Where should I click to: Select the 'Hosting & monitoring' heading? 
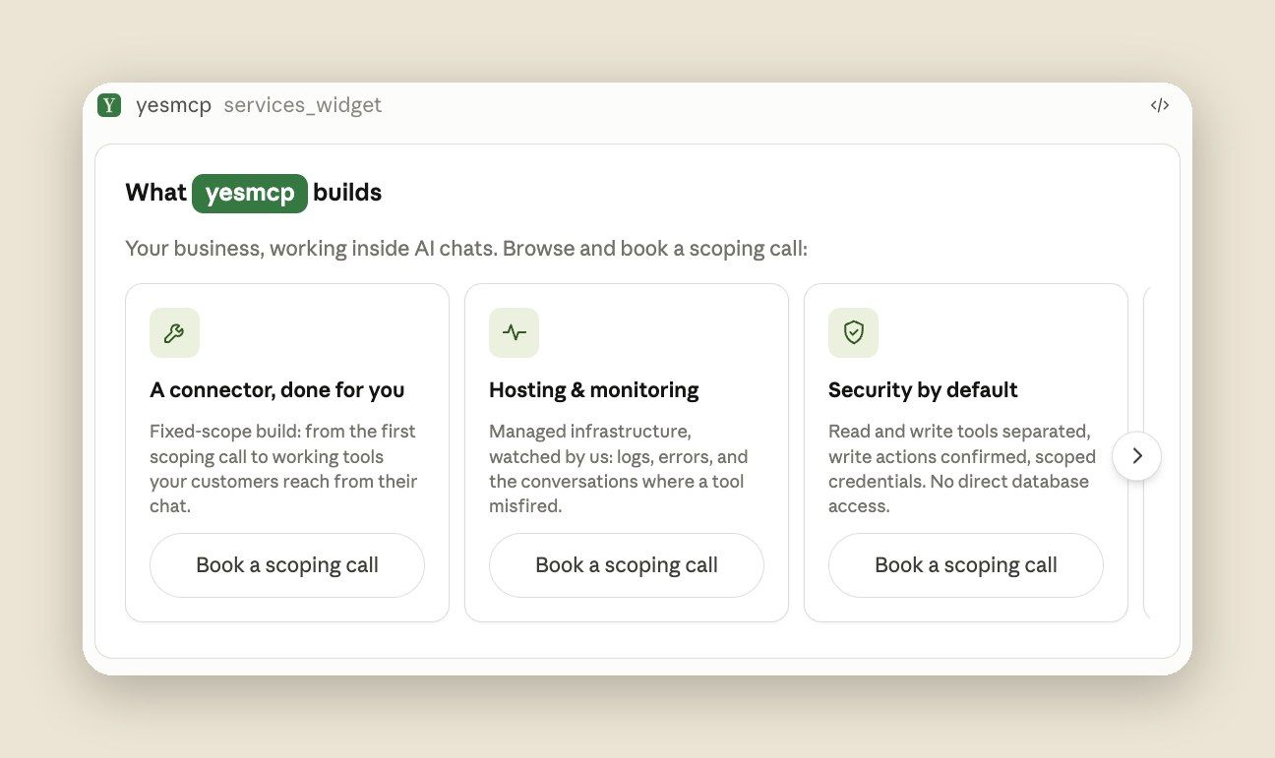594,390
